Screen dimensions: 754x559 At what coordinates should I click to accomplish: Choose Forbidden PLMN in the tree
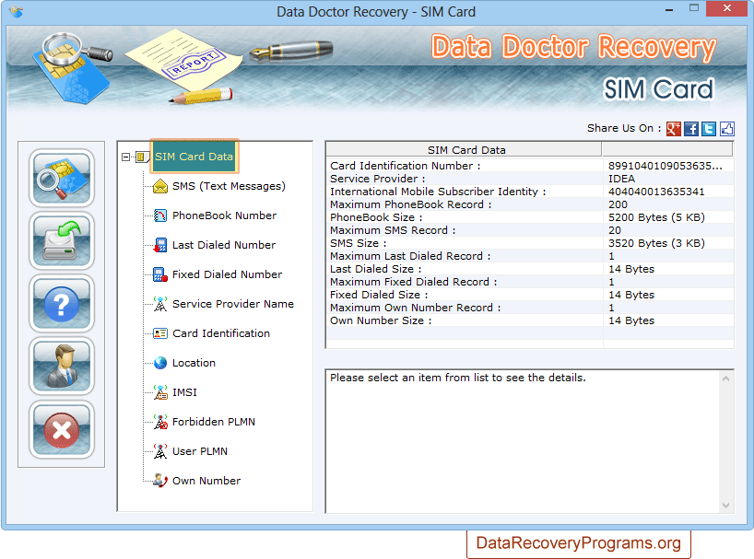214,422
